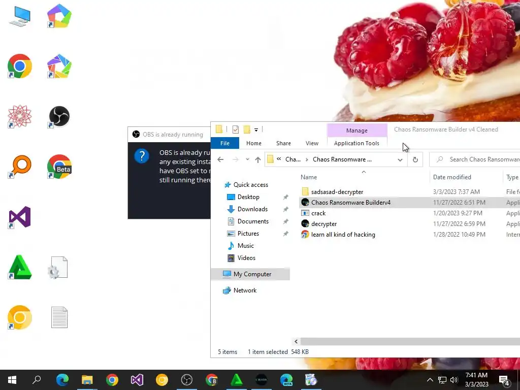Open the segmented aperture-style rainbow pentagon shortcut

pyautogui.click(x=59, y=66)
